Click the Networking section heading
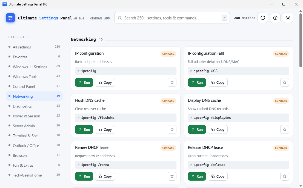The height and width of the screenshot is (188, 303). point(83,39)
